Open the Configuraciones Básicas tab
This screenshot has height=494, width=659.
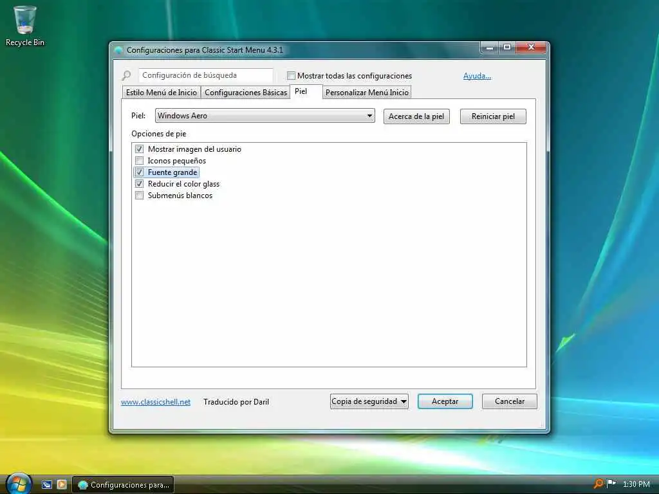[x=245, y=93]
